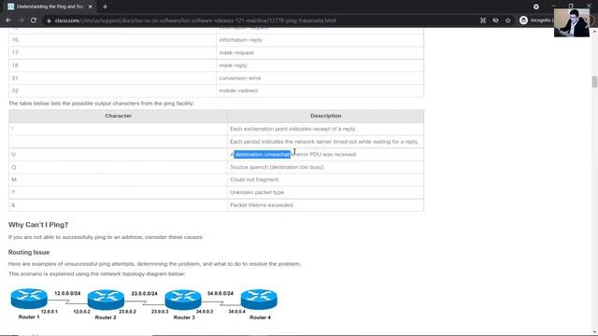This screenshot has height=336, width=598.
Task: Click 'The table below lists the possible output' sentence
Action: [102, 104]
